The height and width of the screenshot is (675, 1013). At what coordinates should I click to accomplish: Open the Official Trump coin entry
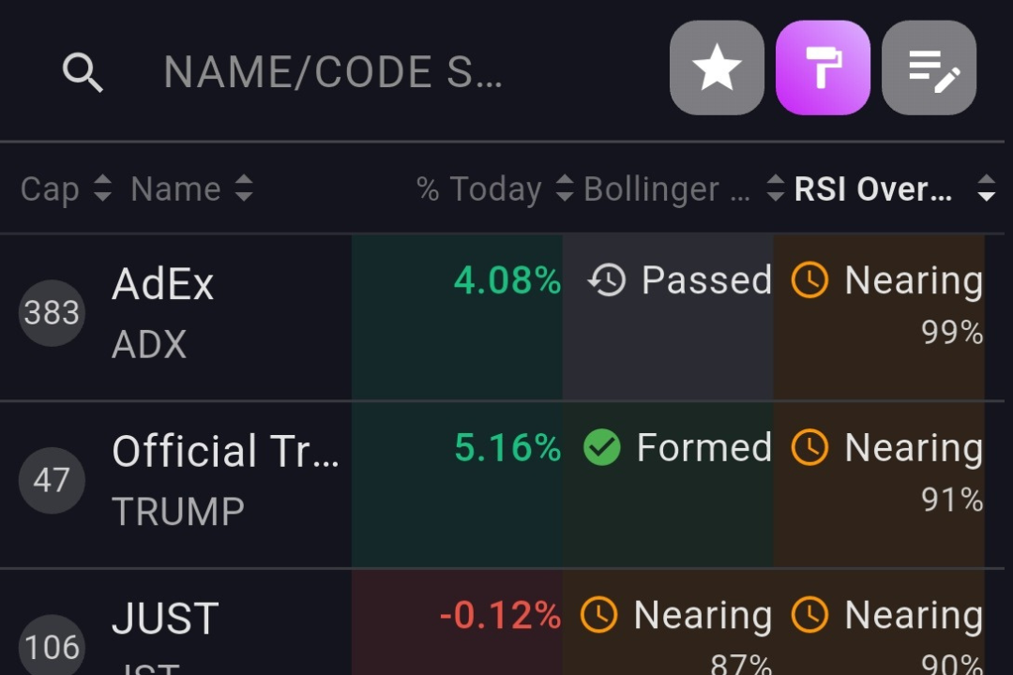pyautogui.click(x=225, y=451)
